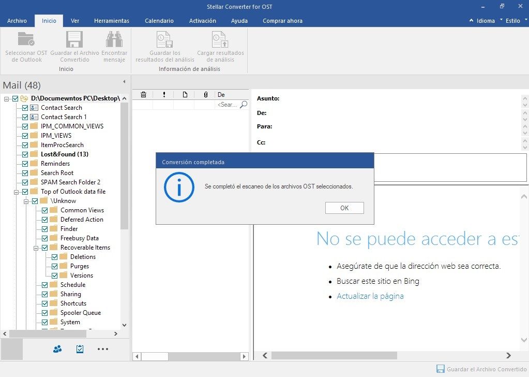Click the trash can column header icon

pos(143,95)
